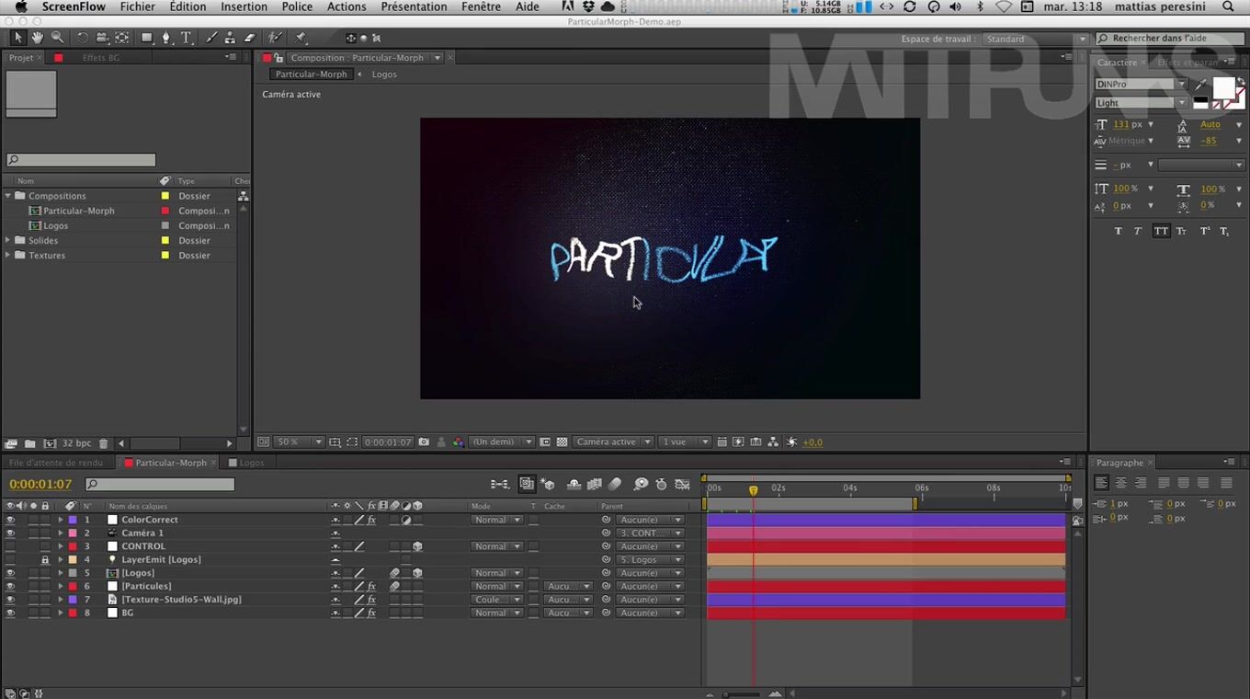Select the Hand tool in toolbar

click(x=38, y=38)
